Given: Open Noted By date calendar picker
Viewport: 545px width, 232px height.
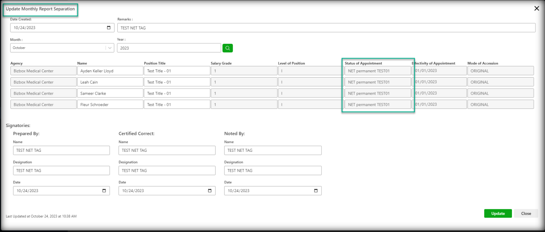Looking at the screenshot, I should (316, 191).
